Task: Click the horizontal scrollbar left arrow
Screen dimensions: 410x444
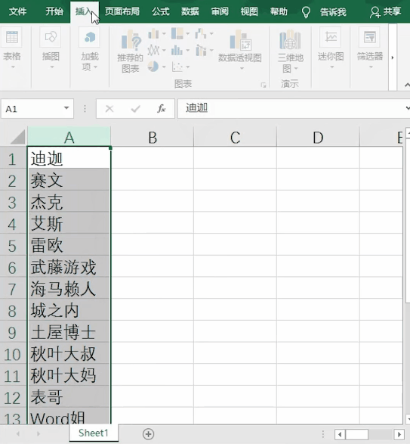Action: pyautogui.click(x=340, y=434)
